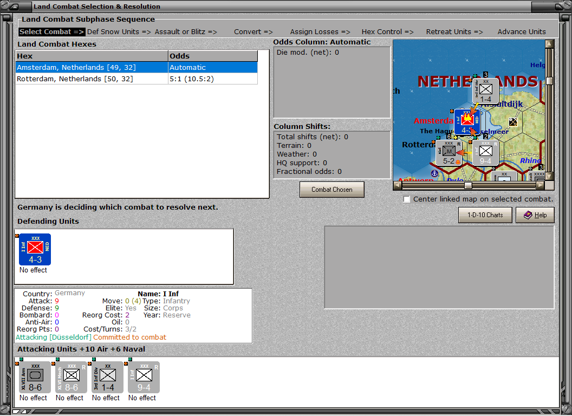Click the stack count badge 3 above 1-4 division

(485, 74)
